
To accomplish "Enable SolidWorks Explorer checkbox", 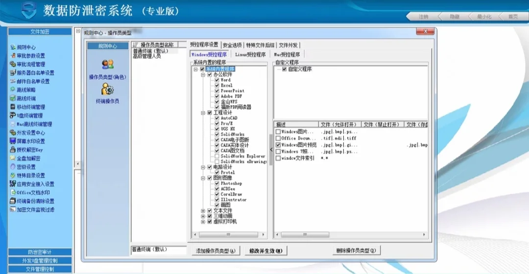I will 217,156.
